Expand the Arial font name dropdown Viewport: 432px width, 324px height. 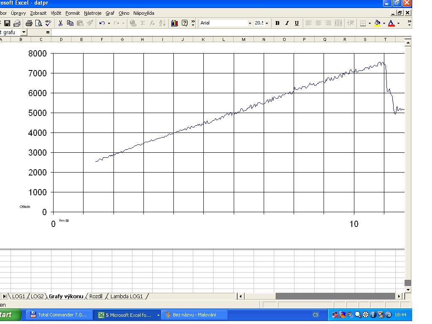coord(250,23)
